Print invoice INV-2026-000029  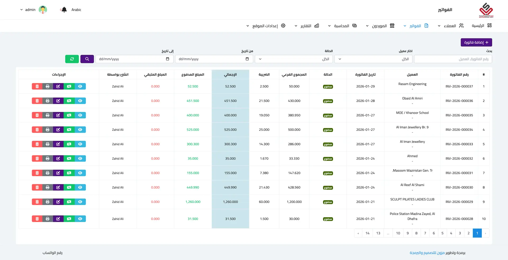[x=48, y=202]
